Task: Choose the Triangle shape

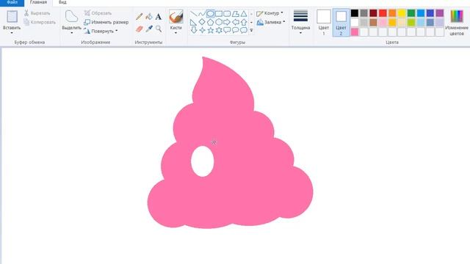Action: tap(244, 14)
